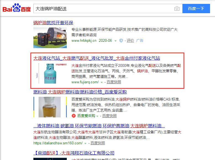Click 评价 link in first ad result
The image size is (215, 160).
pos(130,41)
